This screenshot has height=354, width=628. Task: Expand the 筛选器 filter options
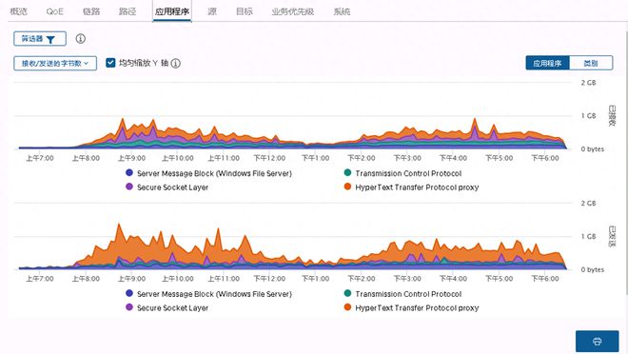40,39
